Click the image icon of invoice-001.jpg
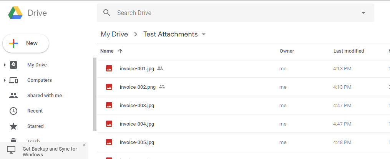Screen dimensions: 390x159 pyautogui.click(x=109, y=69)
